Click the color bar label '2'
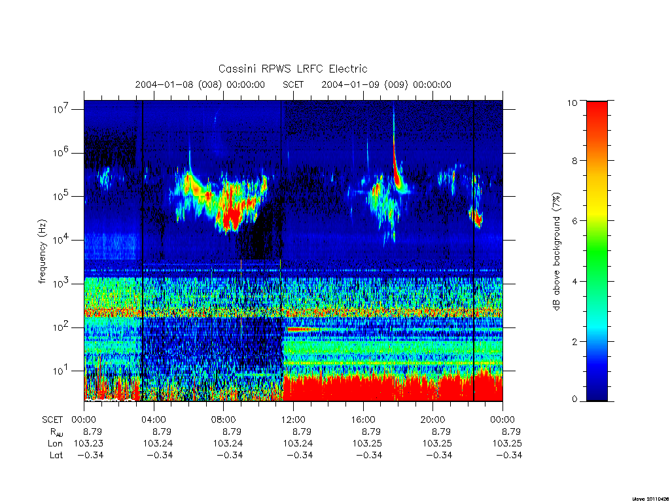This screenshot has height=502, width=670. pos(574,341)
